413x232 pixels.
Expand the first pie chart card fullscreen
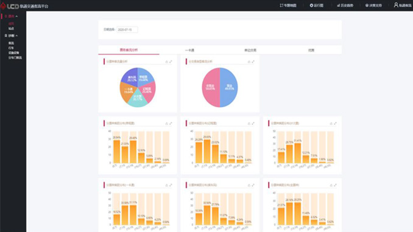click(x=171, y=62)
